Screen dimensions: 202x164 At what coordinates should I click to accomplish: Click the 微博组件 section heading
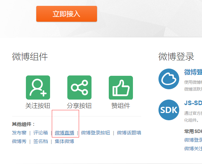[30, 57]
